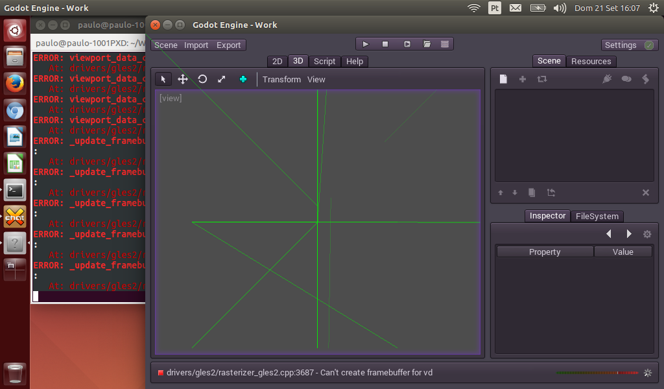The height and width of the screenshot is (389, 664).
Task: Click the audio level meter bar
Action: click(597, 373)
